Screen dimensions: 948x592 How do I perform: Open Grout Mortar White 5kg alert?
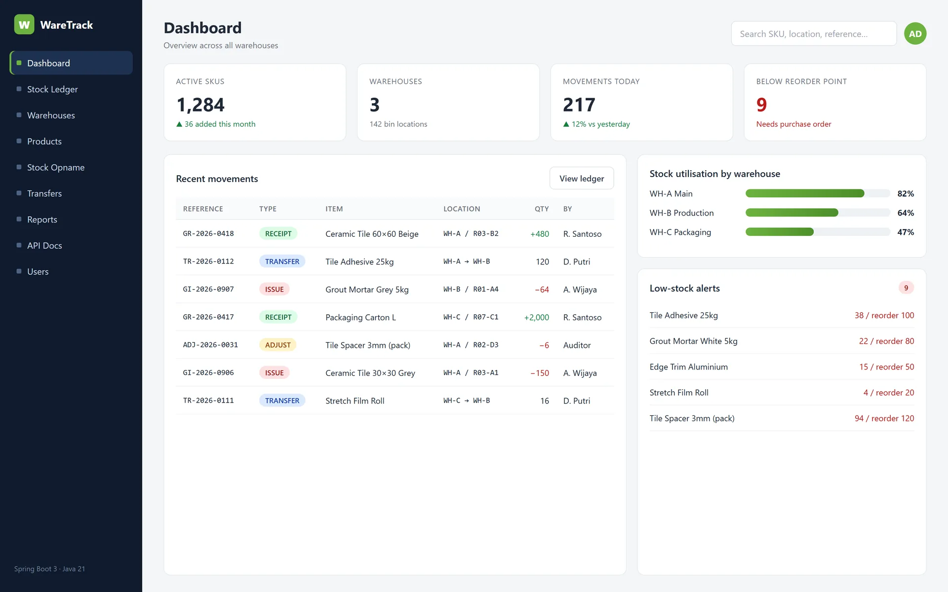click(x=782, y=341)
